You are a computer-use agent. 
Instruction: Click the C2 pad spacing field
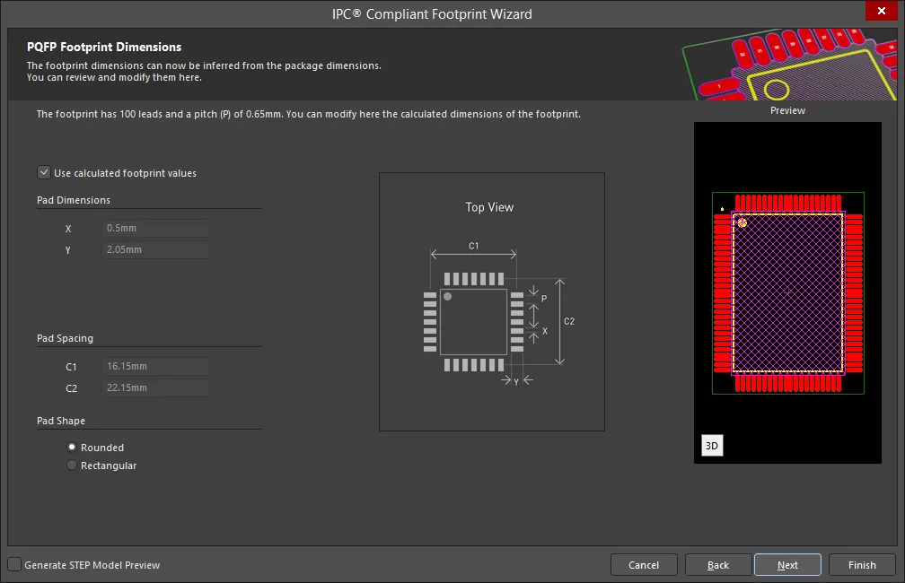pyautogui.click(x=156, y=387)
